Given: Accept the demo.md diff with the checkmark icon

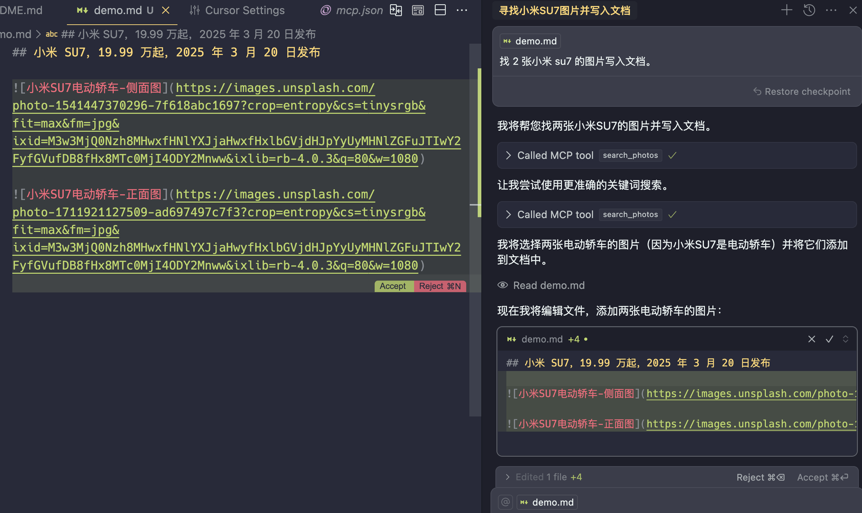Looking at the screenshot, I should click(x=829, y=339).
